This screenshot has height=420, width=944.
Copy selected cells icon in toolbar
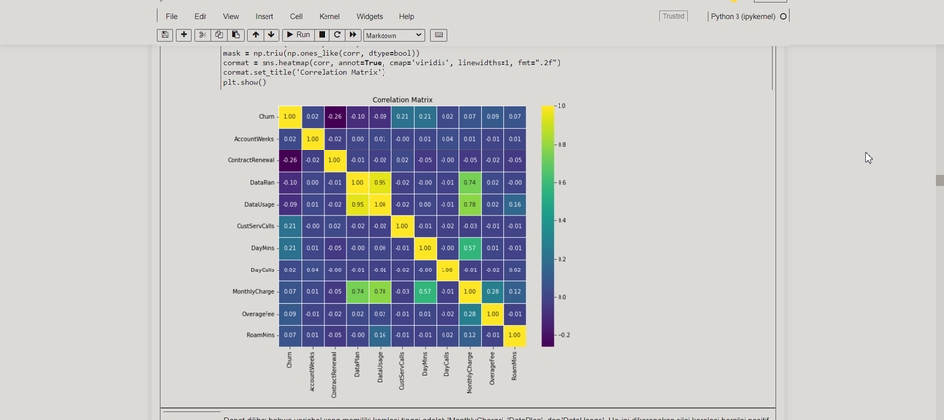(219, 35)
